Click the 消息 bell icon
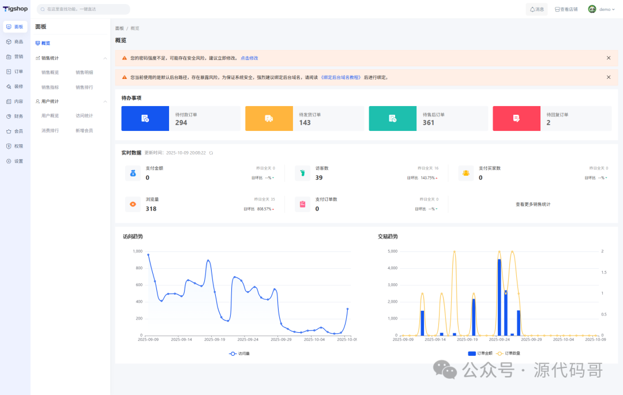This screenshot has height=395, width=623. click(532, 9)
